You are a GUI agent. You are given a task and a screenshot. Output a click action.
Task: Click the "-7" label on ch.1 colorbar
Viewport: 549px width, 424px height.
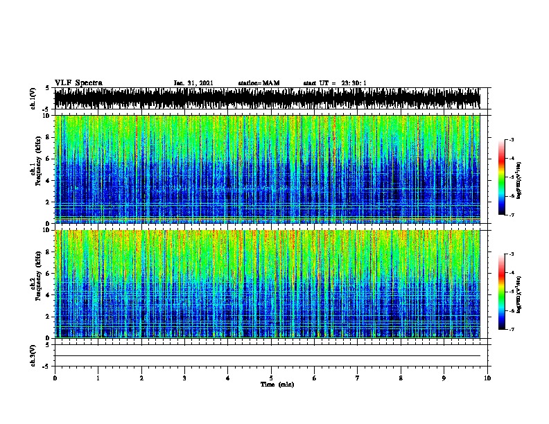pos(511,215)
